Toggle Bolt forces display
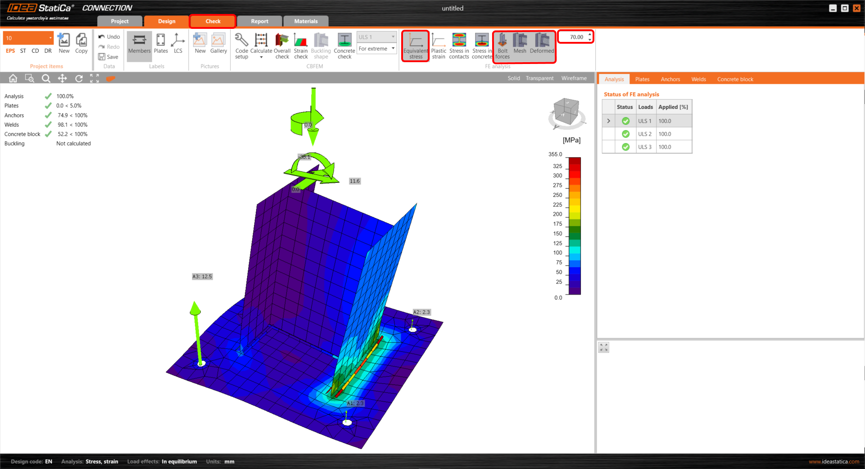The width and height of the screenshot is (865, 469). 503,46
